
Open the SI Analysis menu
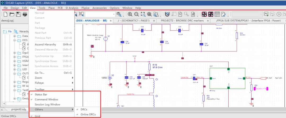(72, 8)
